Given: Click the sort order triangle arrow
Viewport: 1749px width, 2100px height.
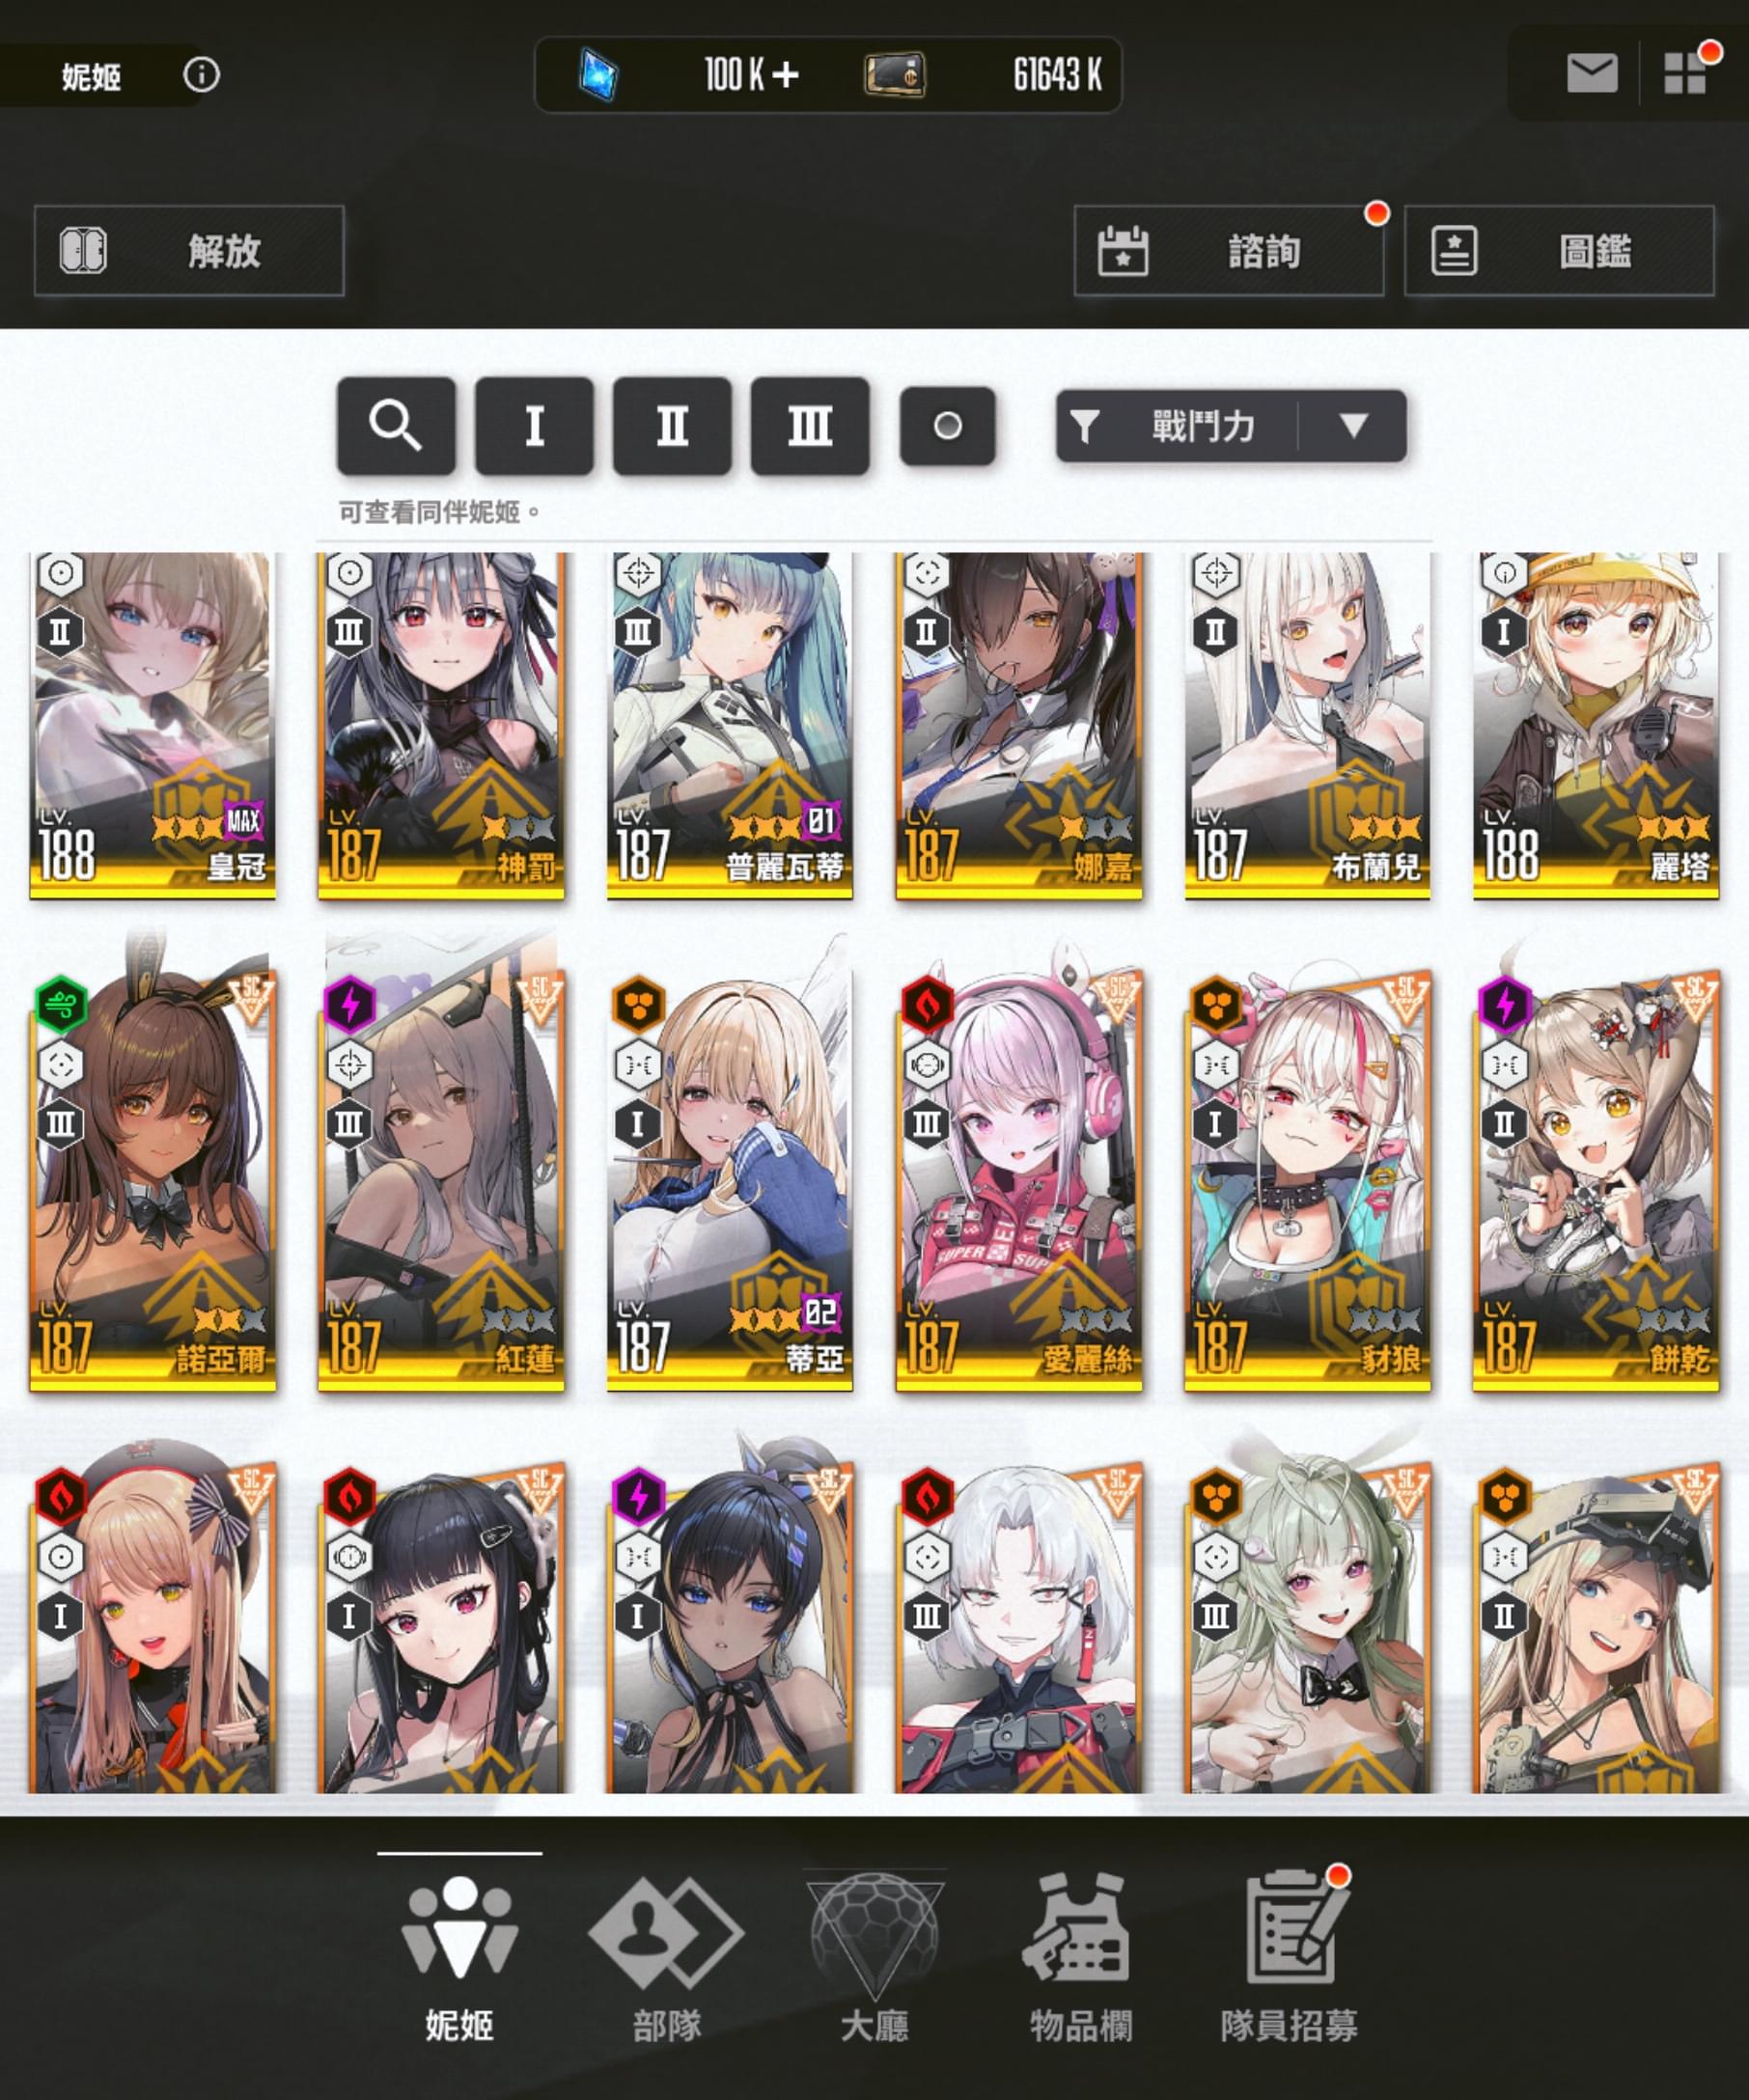Looking at the screenshot, I should [x=1354, y=426].
